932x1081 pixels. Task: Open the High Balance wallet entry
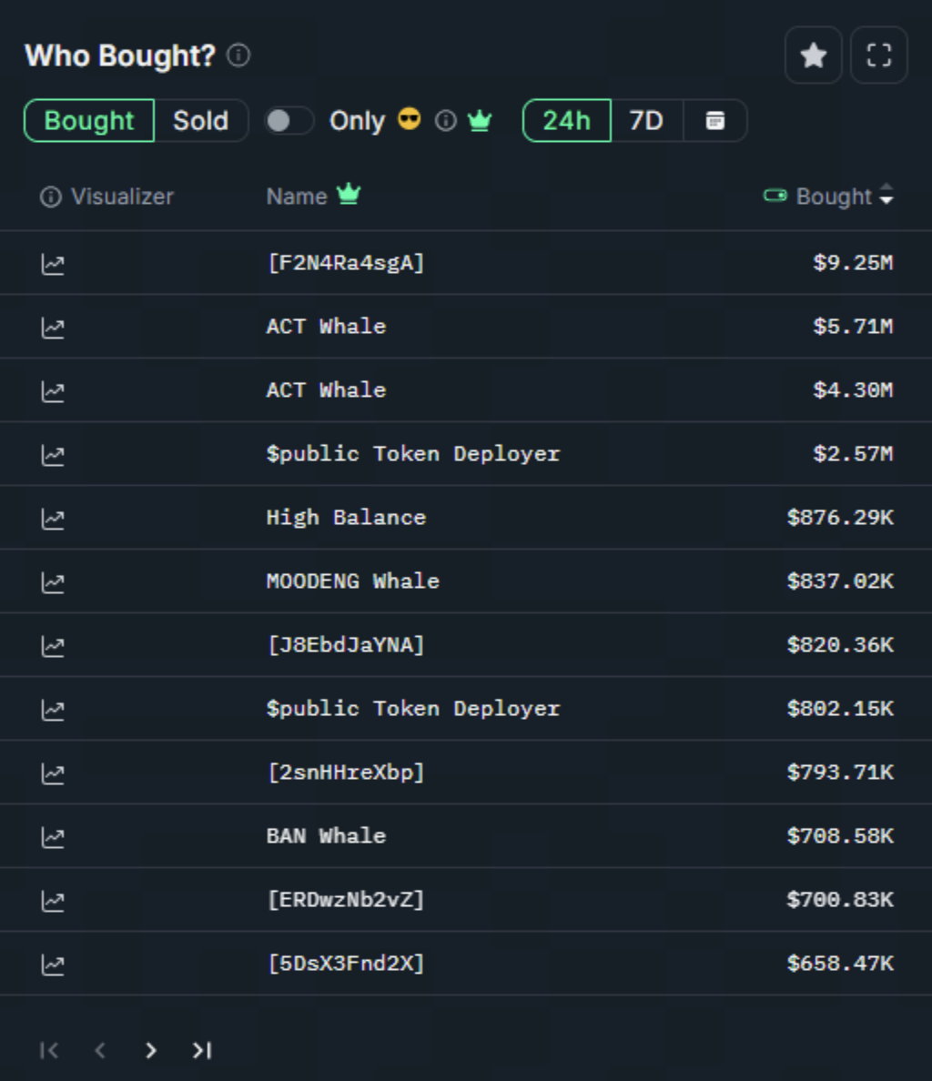pyautogui.click(x=346, y=518)
